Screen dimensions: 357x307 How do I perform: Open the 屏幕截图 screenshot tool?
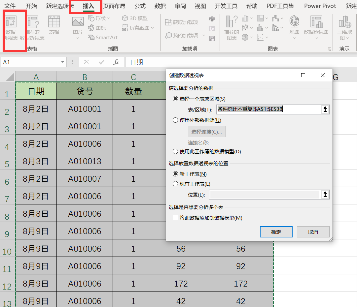point(138,28)
